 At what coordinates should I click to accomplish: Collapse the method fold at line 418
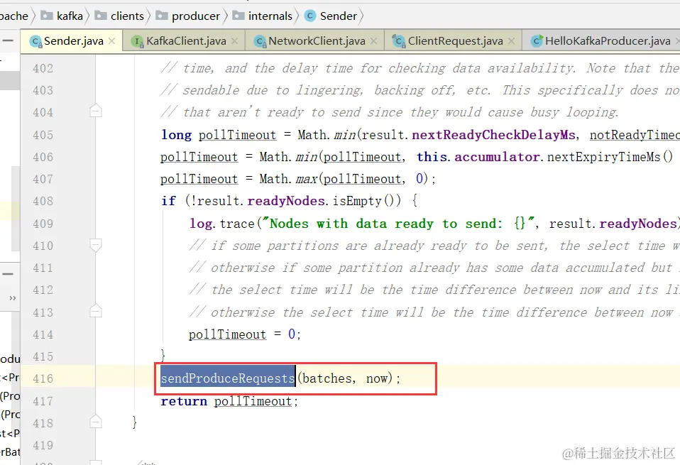point(96,422)
